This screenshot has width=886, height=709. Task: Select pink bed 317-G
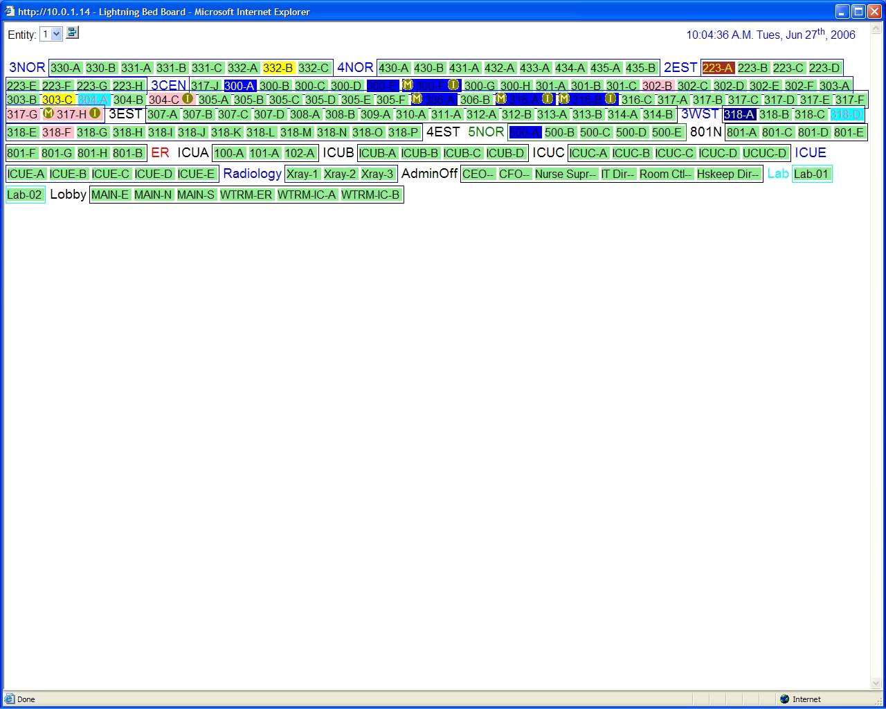(22, 114)
